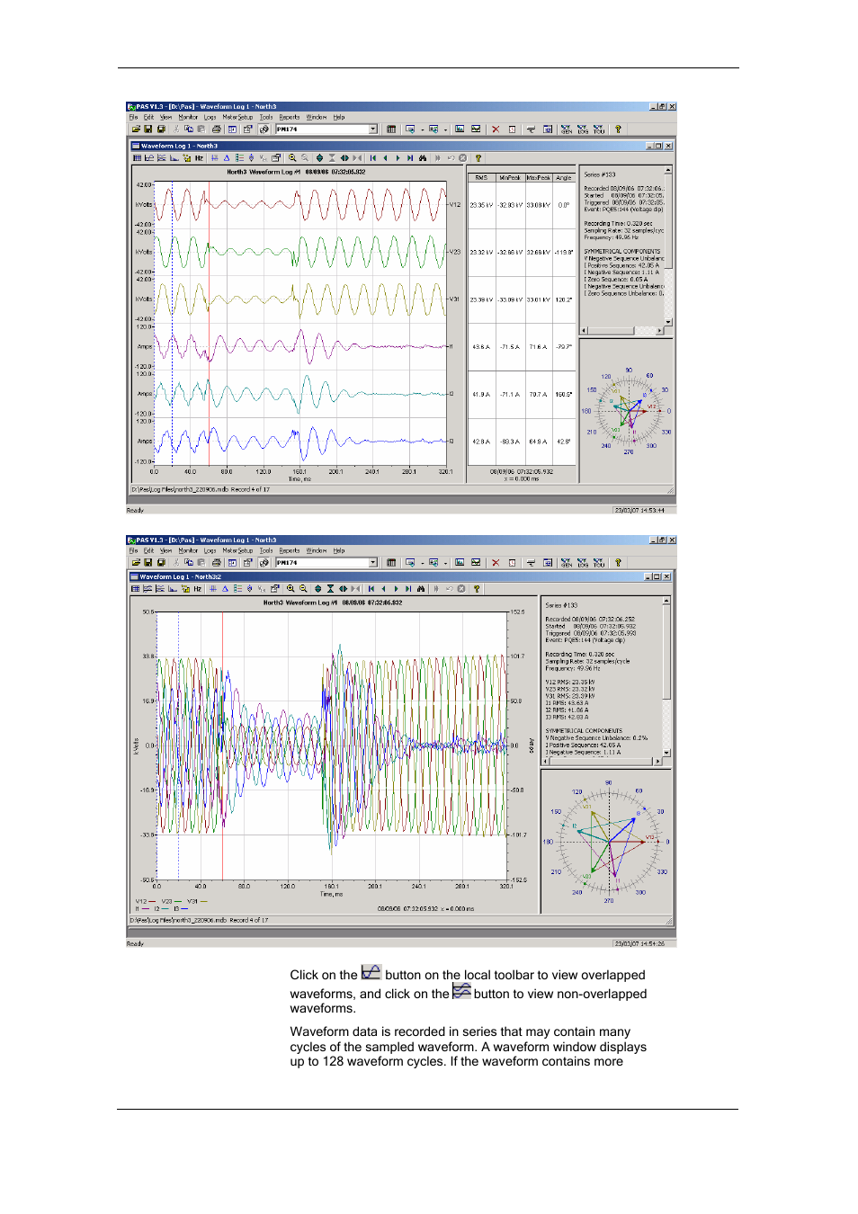Open PM174 device dropdown in upper screenshot

point(373,129)
